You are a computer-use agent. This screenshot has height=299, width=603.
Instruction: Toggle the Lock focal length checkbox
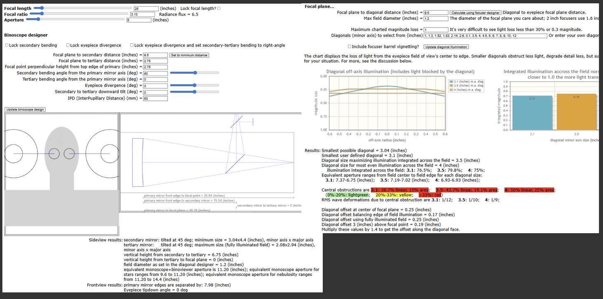[x=219, y=8]
